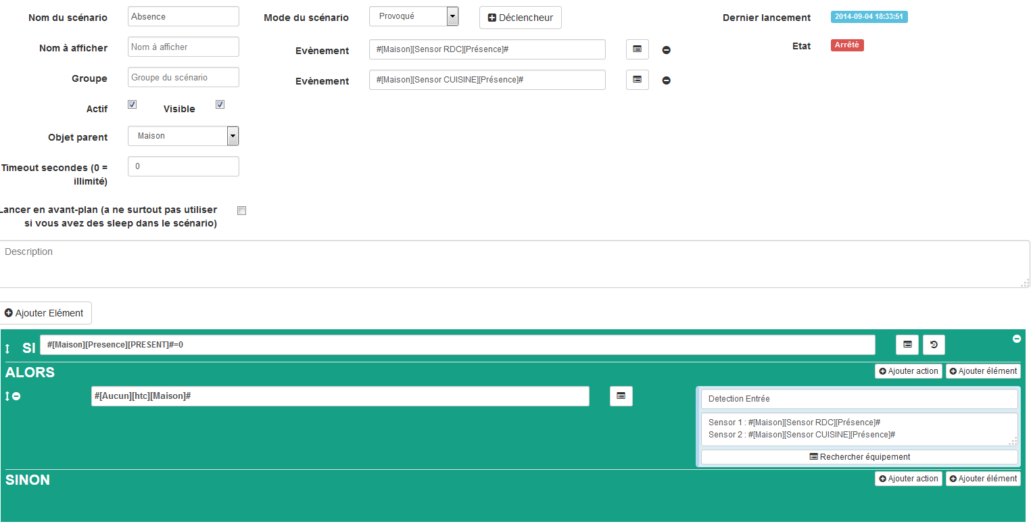Screen dimensions: 1031x526
Task: Click the Mode du scénario label
Action: (306, 18)
